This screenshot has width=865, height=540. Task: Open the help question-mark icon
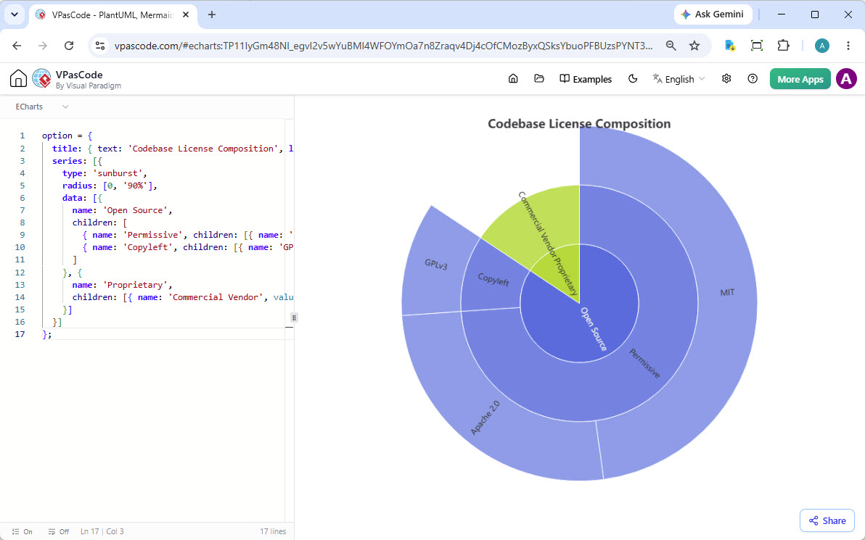(753, 79)
